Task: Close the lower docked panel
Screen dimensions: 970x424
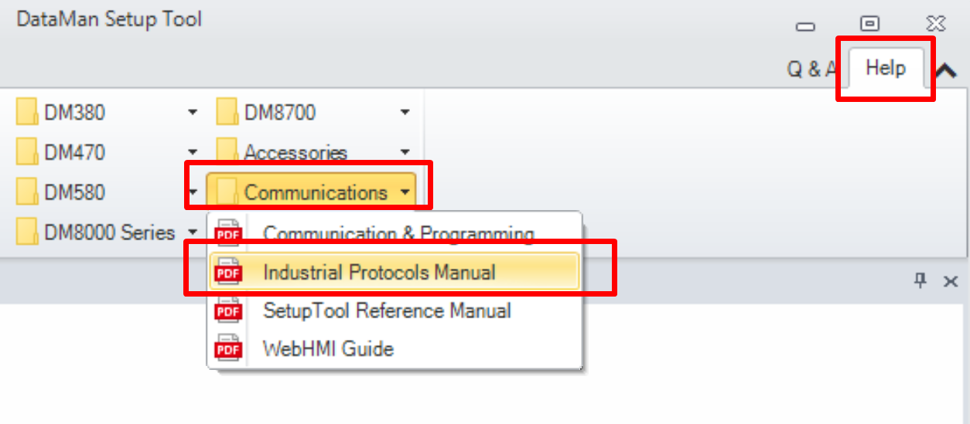Action: pos(951,282)
